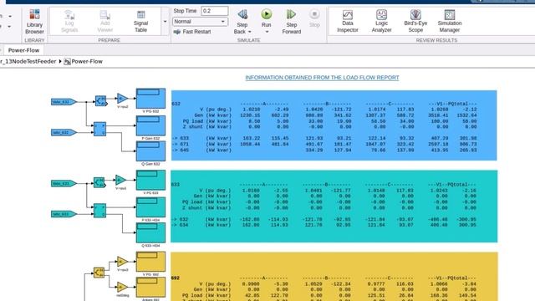Open the Run button dropdown arrow
This screenshot has width=535, height=301.
(x=267, y=32)
